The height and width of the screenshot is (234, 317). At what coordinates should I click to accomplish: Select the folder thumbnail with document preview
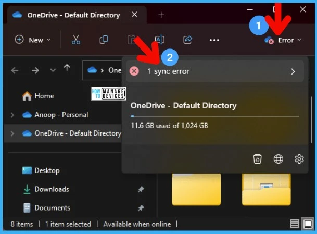click(267, 189)
